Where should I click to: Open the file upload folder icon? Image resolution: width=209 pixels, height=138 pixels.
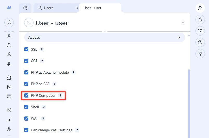click(x=200, y=31)
